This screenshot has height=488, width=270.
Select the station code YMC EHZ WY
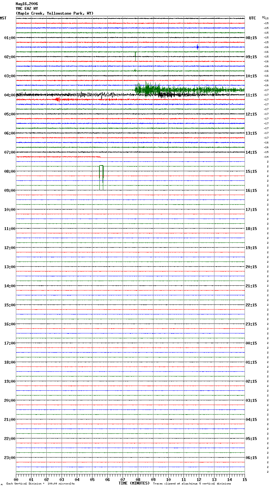(27, 9)
